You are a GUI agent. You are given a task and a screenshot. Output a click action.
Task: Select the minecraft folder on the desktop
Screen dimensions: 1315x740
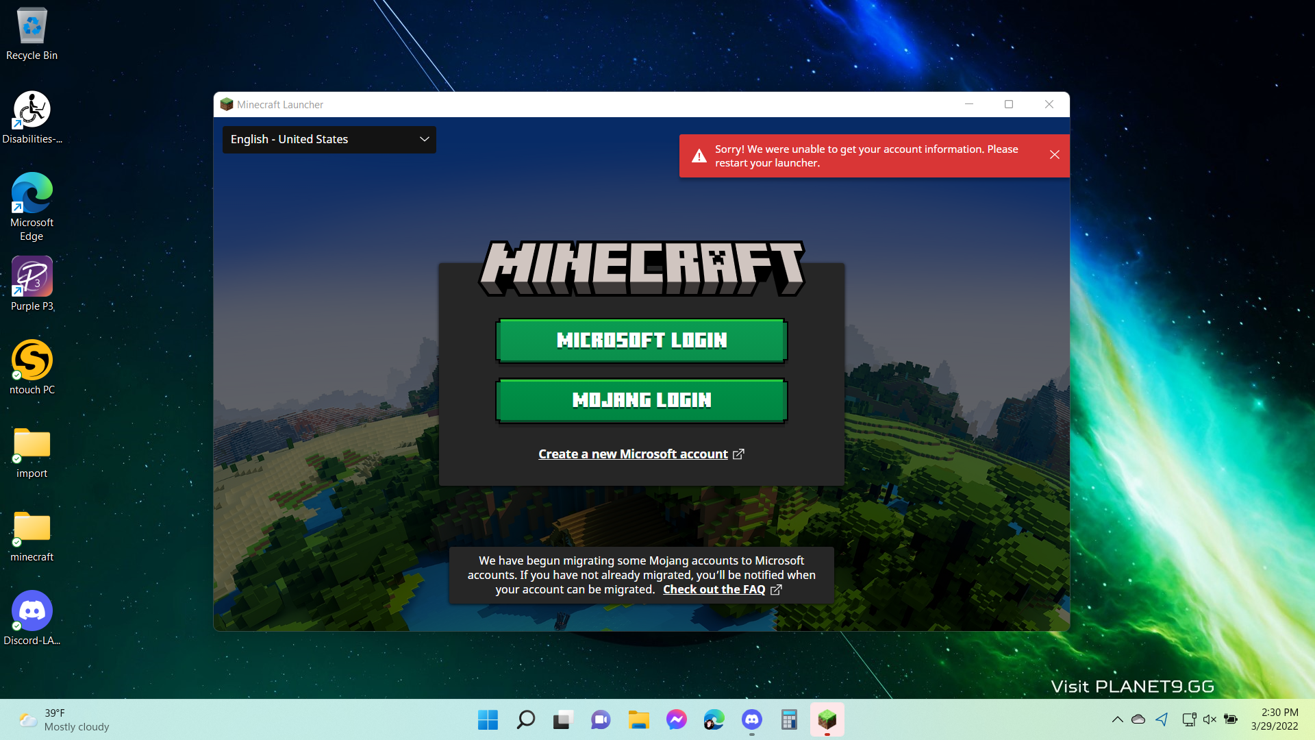tap(32, 536)
